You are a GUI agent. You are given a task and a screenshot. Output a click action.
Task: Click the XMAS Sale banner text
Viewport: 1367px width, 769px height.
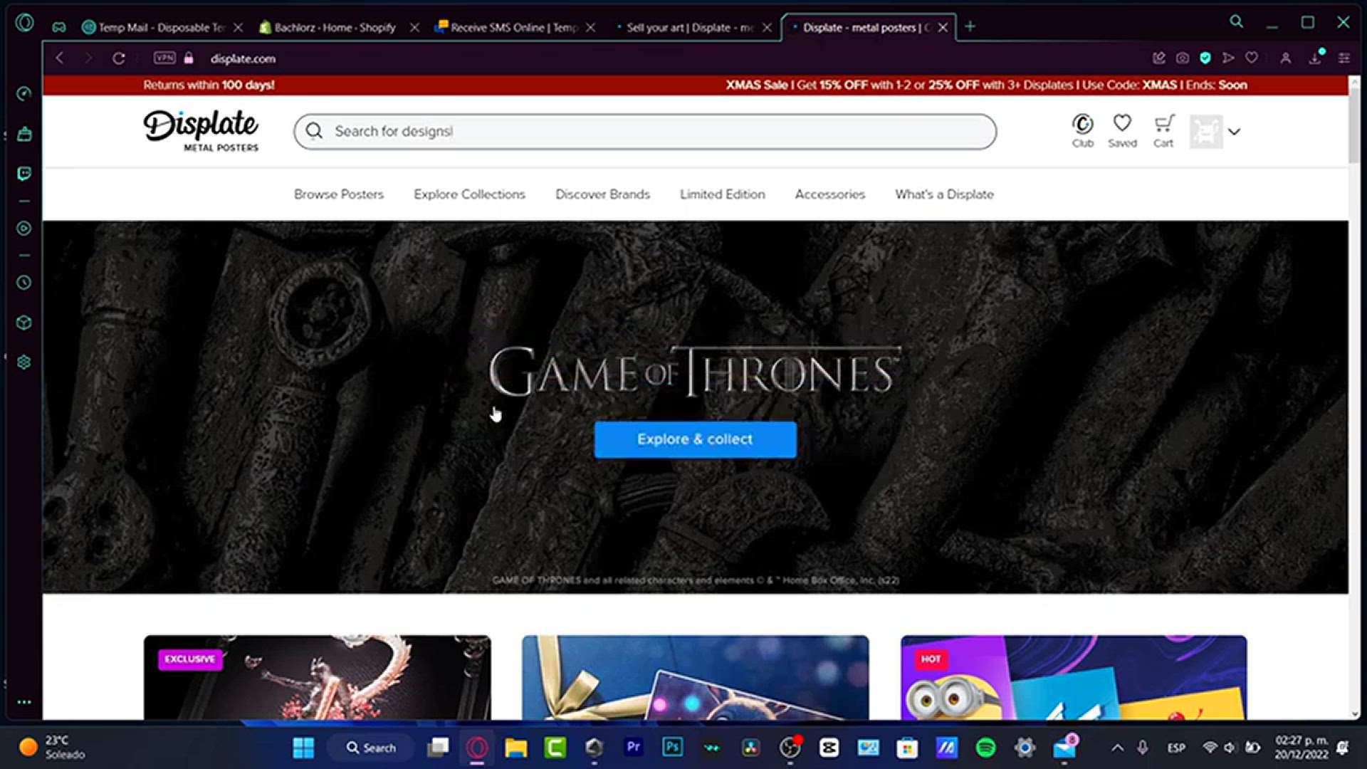pyautogui.click(x=986, y=85)
